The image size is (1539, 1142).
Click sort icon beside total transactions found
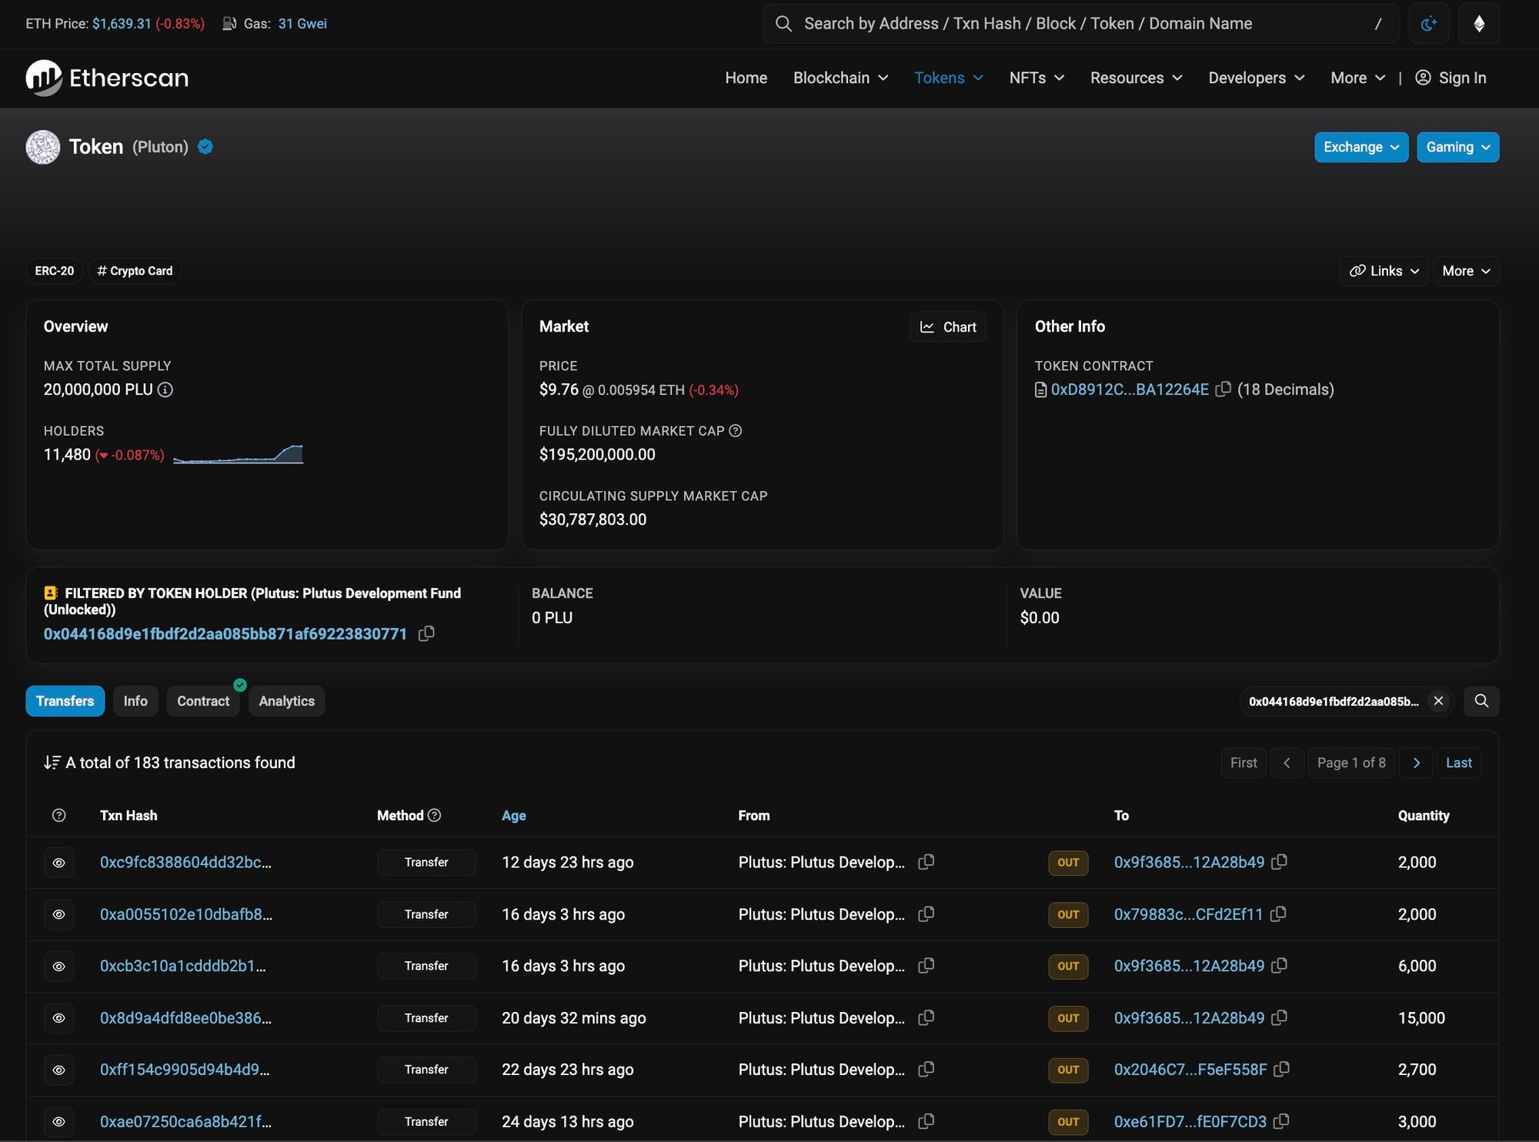pyautogui.click(x=52, y=763)
